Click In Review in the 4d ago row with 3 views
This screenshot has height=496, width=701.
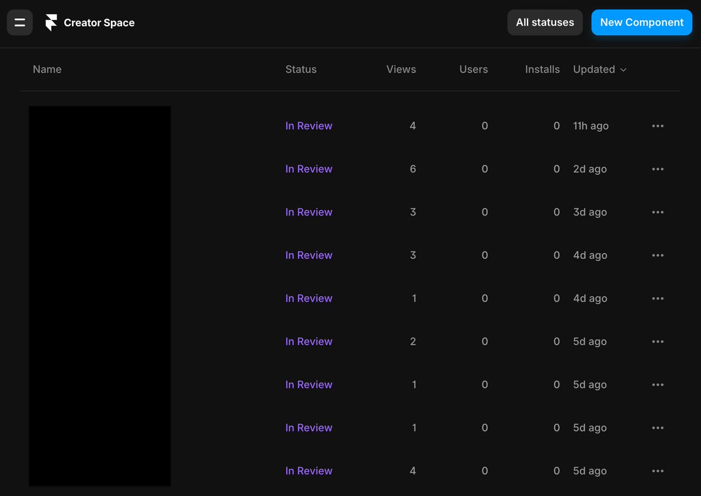[308, 256]
